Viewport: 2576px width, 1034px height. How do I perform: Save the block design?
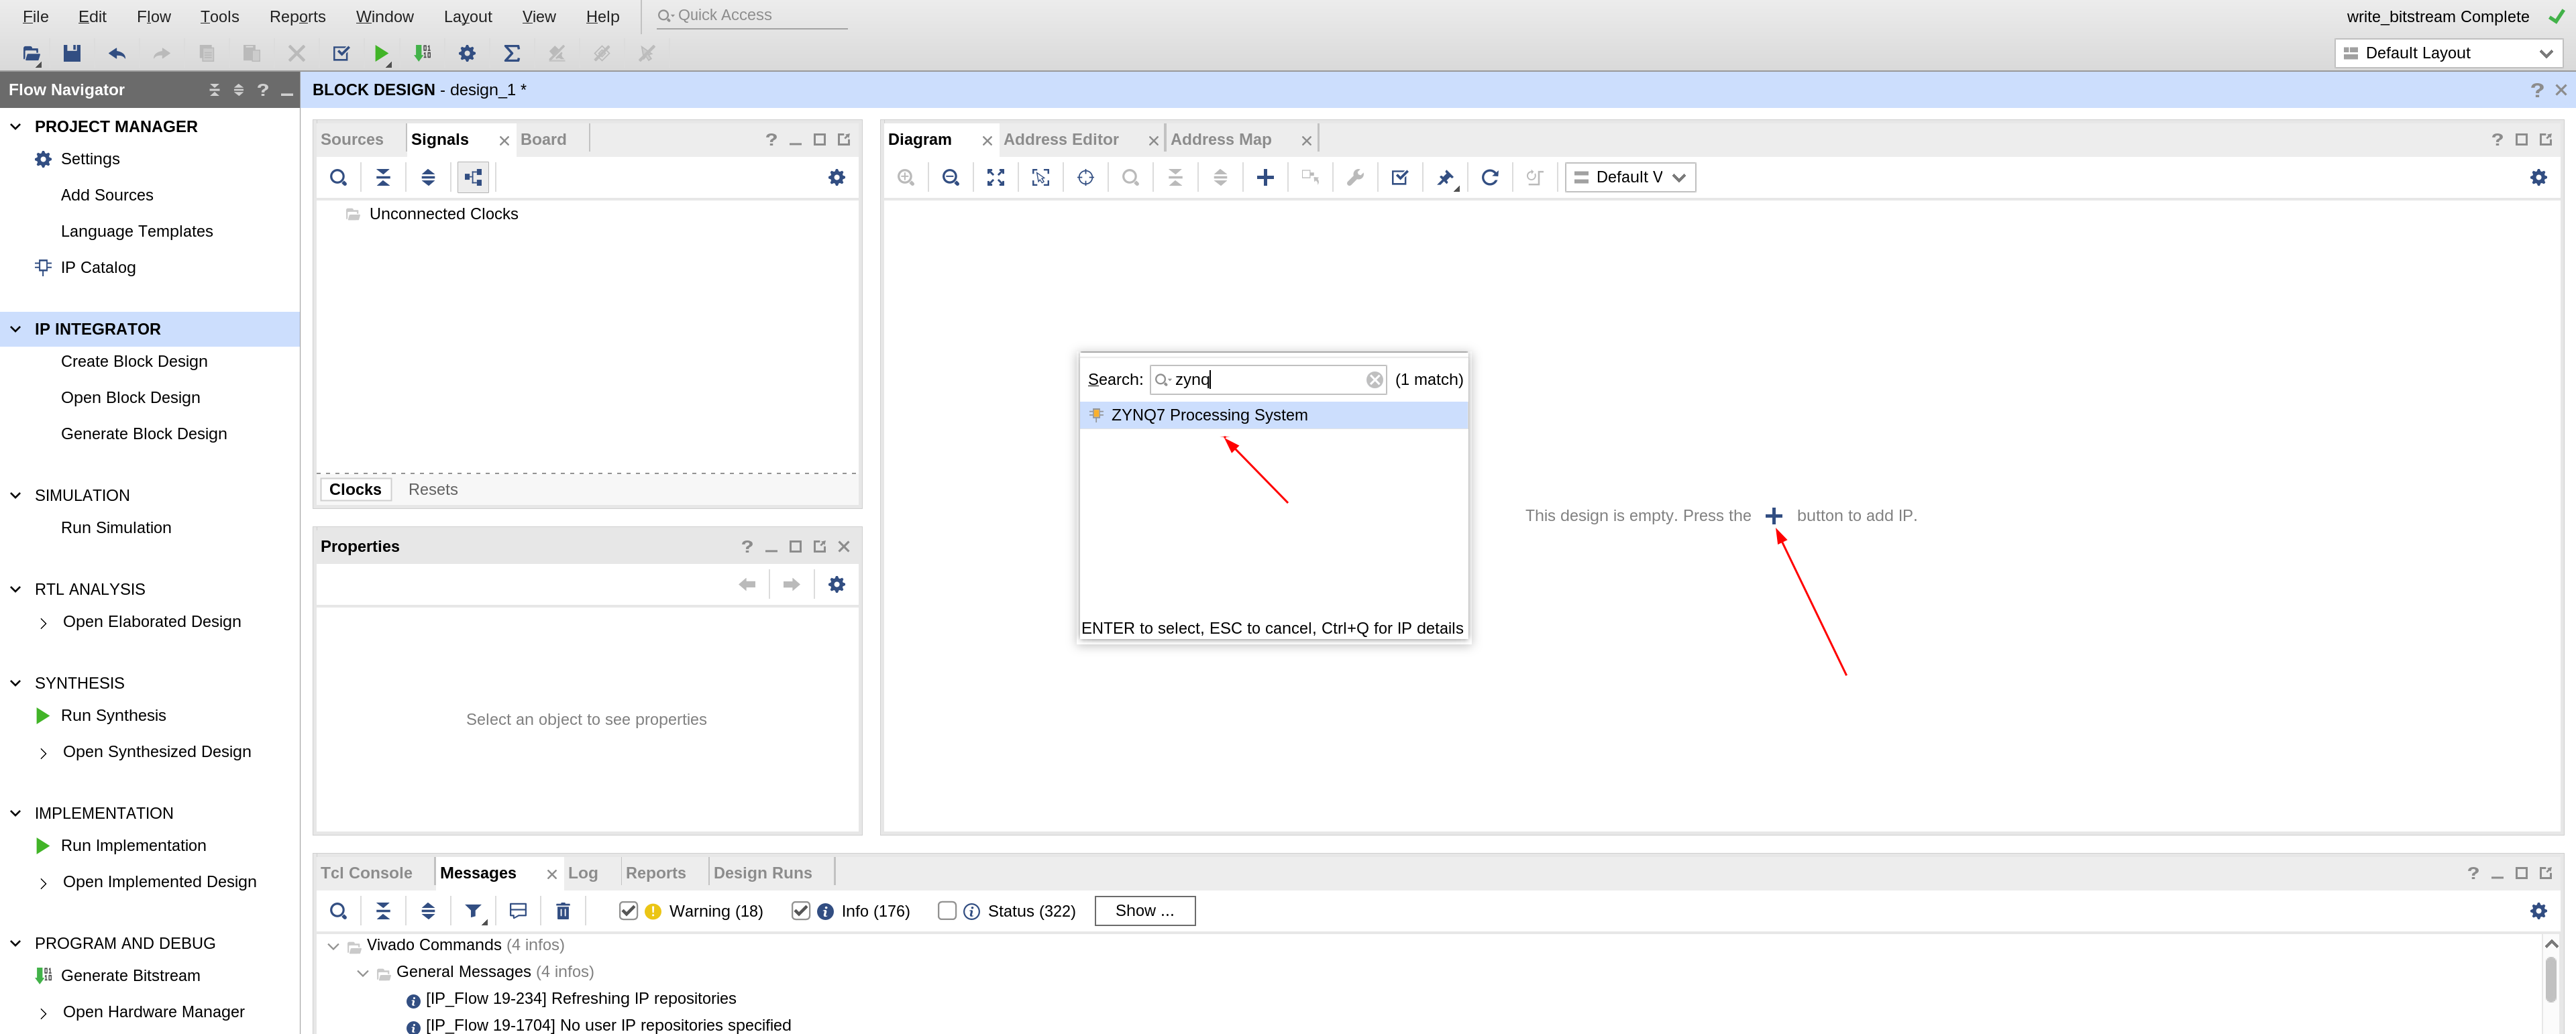click(x=72, y=53)
